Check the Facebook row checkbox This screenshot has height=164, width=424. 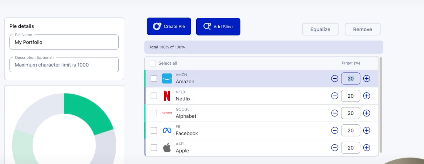click(x=154, y=130)
